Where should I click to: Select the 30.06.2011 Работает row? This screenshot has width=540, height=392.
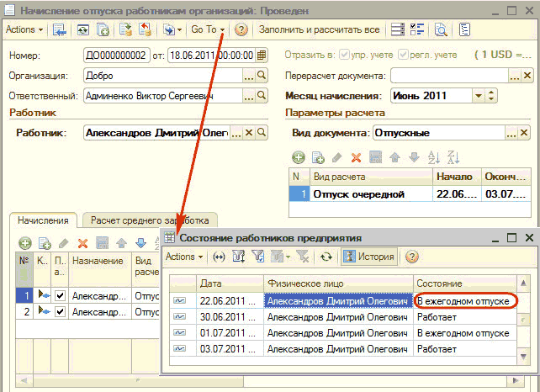[336, 316]
